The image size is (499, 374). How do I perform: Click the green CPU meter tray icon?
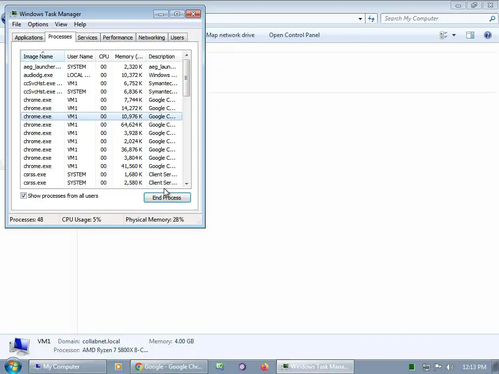point(411,367)
